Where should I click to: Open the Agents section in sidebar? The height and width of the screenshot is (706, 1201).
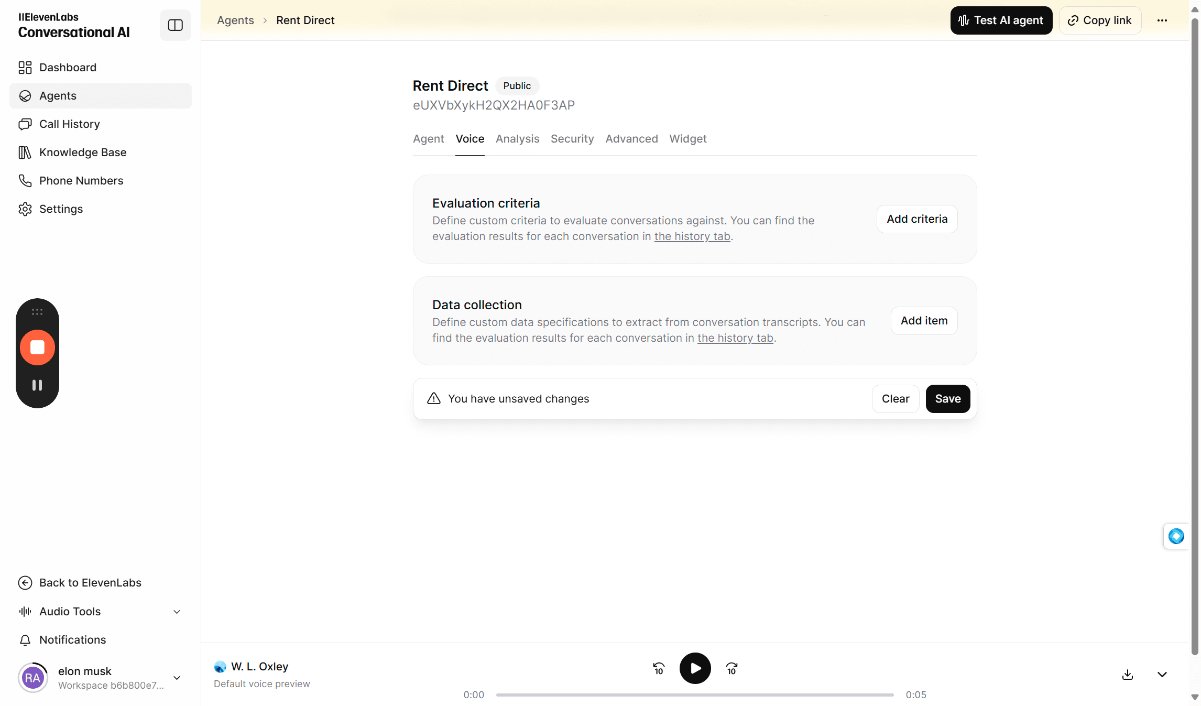pos(100,96)
